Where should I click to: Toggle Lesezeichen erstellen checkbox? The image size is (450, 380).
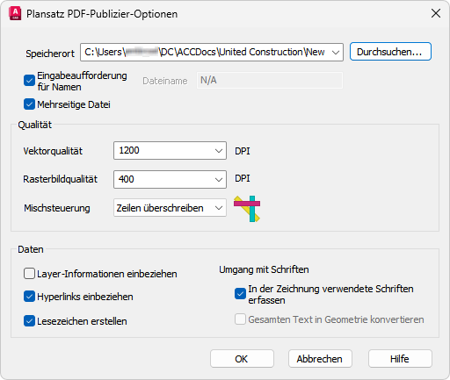(29, 321)
